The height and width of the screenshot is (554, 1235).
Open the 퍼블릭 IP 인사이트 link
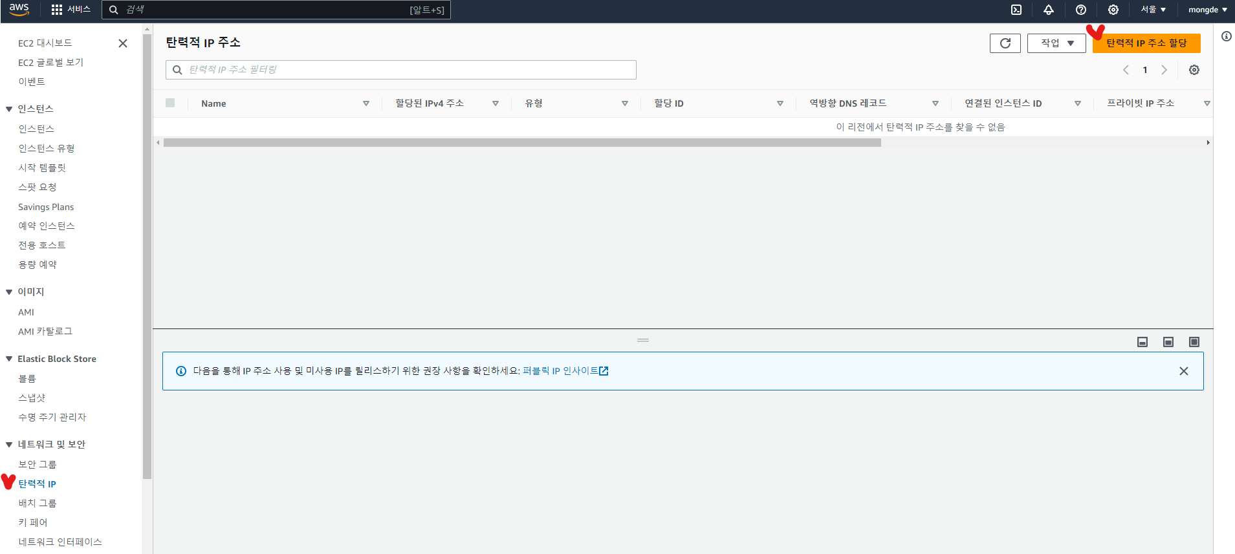click(x=565, y=371)
